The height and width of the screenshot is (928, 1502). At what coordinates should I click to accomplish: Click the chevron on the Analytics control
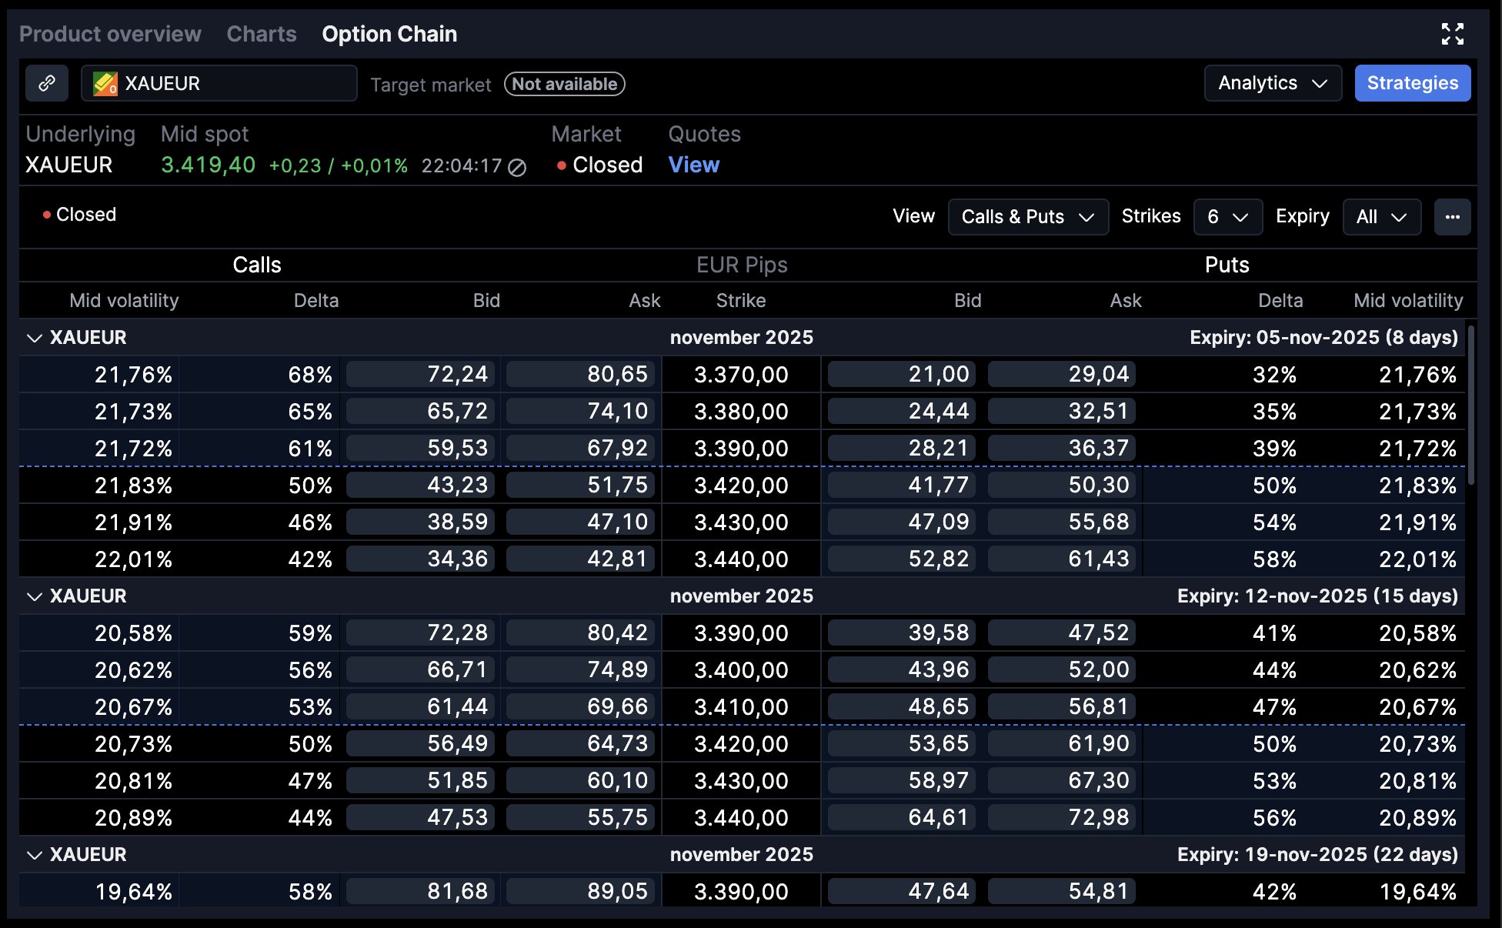[x=1321, y=83]
